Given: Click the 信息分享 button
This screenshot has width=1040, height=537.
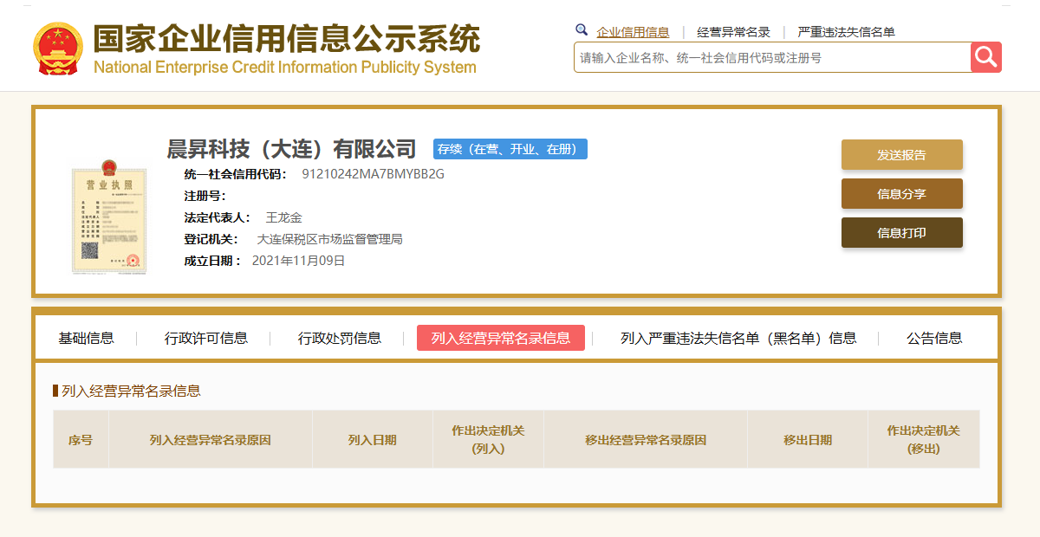Looking at the screenshot, I should pyautogui.click(x=902, y=194).
